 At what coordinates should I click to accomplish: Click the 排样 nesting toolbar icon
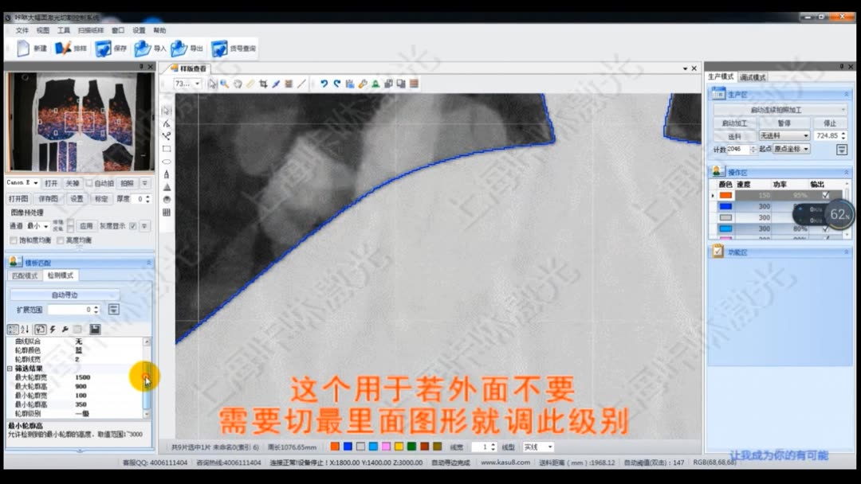(64, 49)
